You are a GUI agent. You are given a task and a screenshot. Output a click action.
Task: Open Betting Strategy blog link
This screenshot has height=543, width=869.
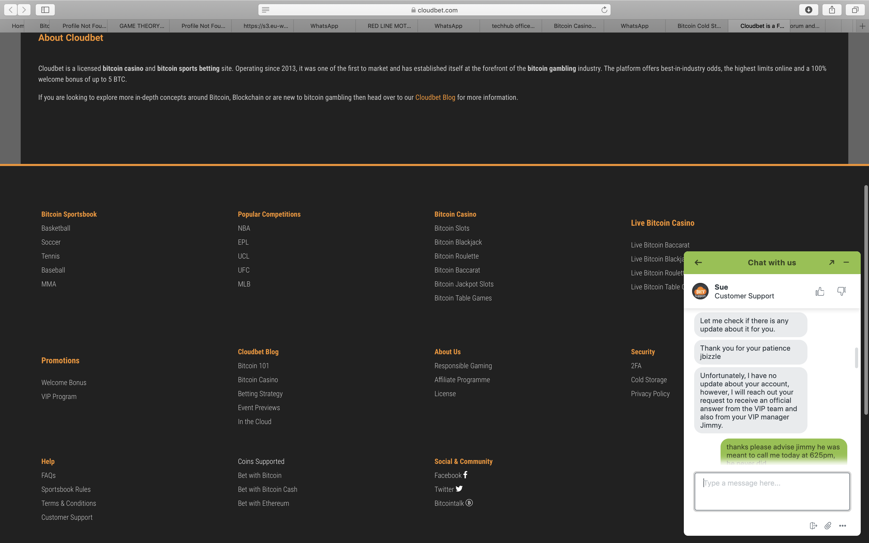point(260,394)
